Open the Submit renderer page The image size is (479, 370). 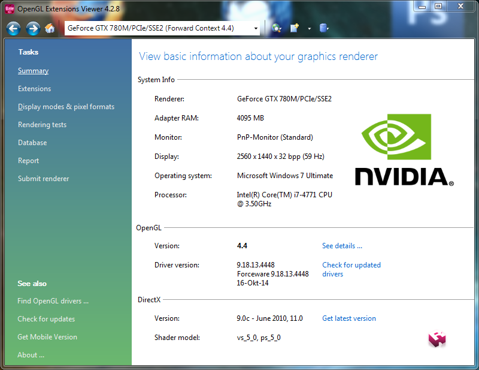43,179
